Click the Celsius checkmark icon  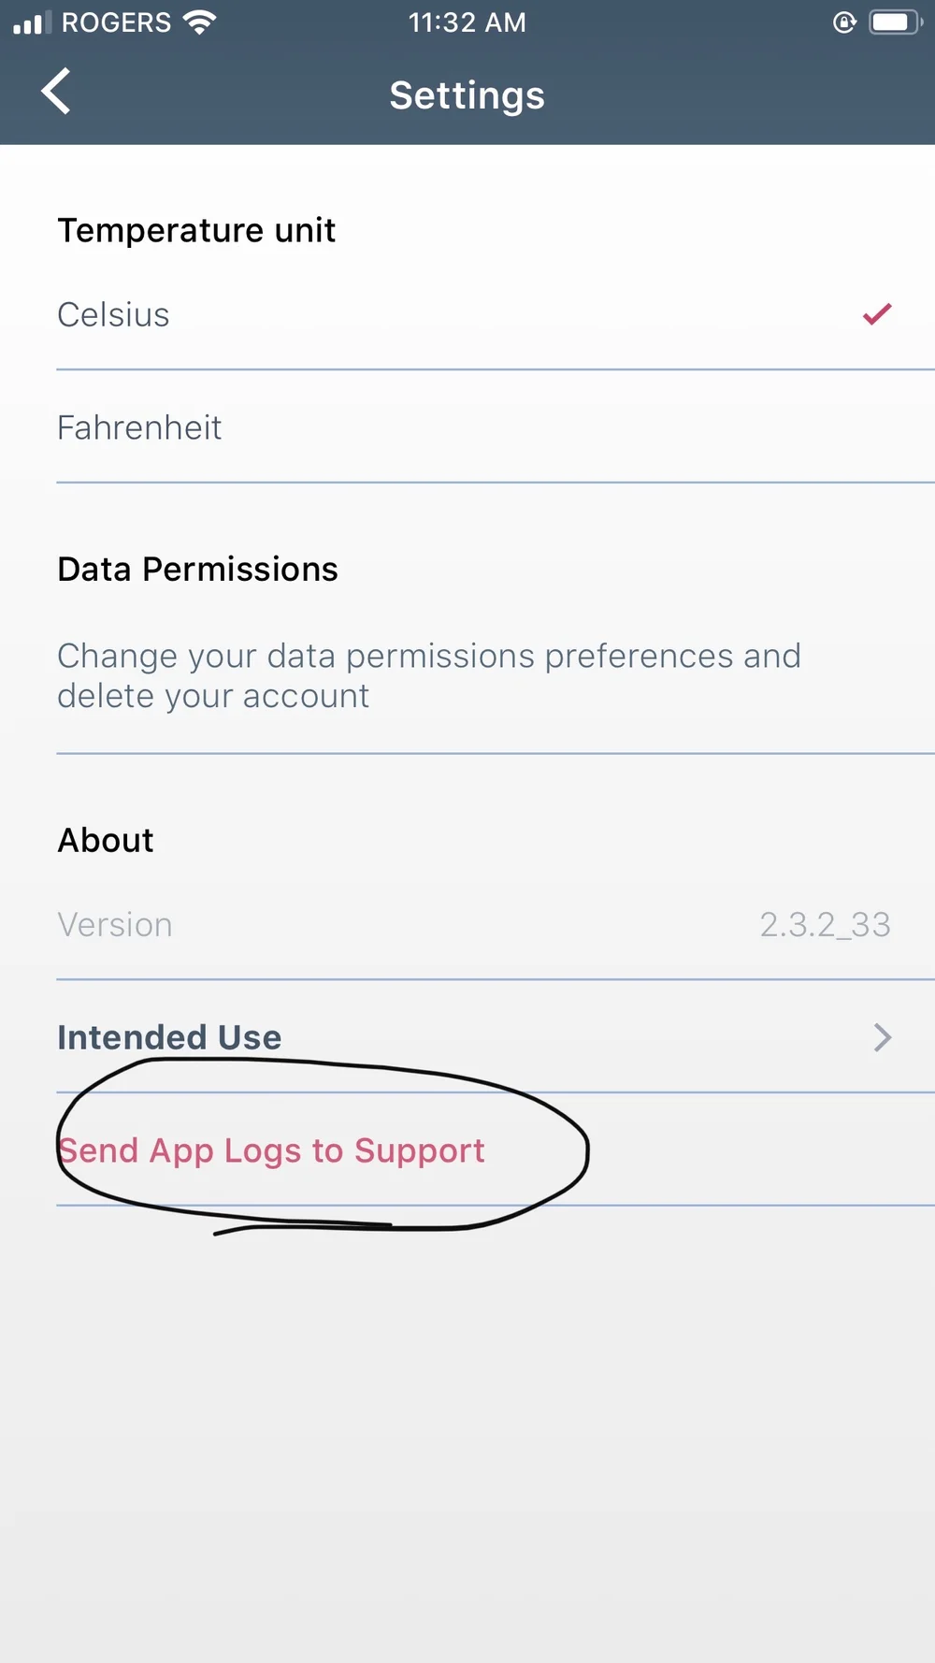[877, 314]
